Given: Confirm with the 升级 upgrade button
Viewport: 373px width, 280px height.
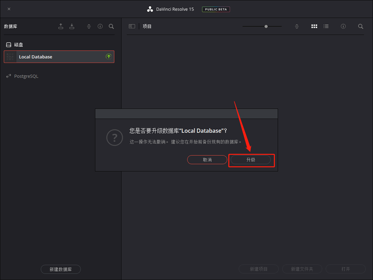Looking at the screenshot, I should [x=251, y=160].
